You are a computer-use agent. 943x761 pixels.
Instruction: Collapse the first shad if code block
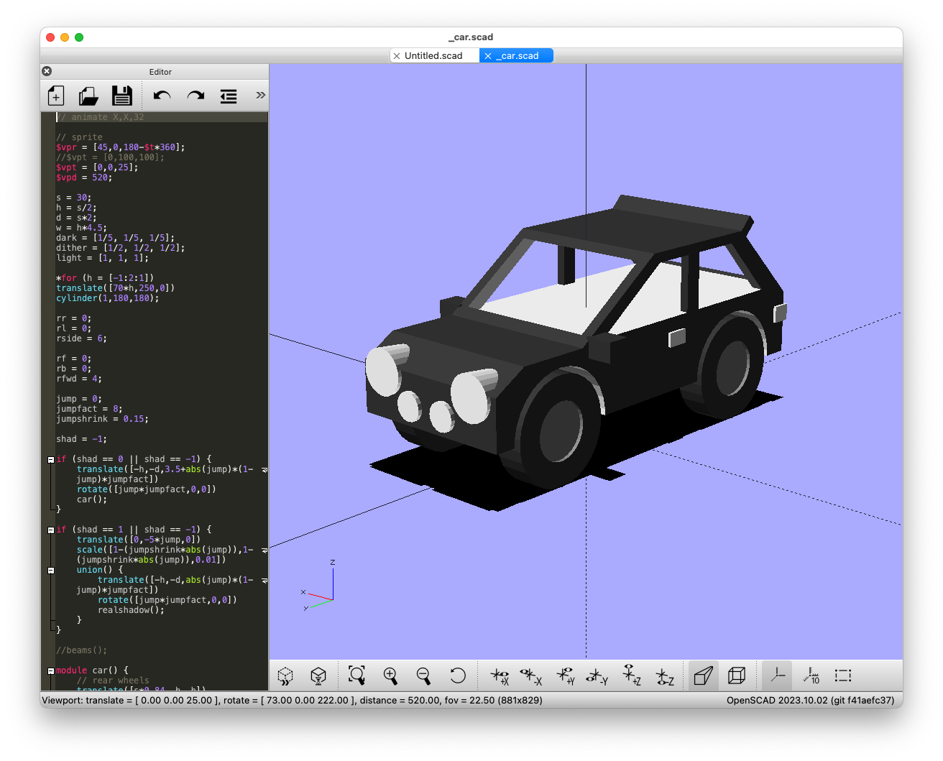tap(51, 459)
